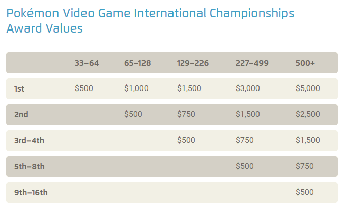Click the $5,000 first place award

pos(307,88)
